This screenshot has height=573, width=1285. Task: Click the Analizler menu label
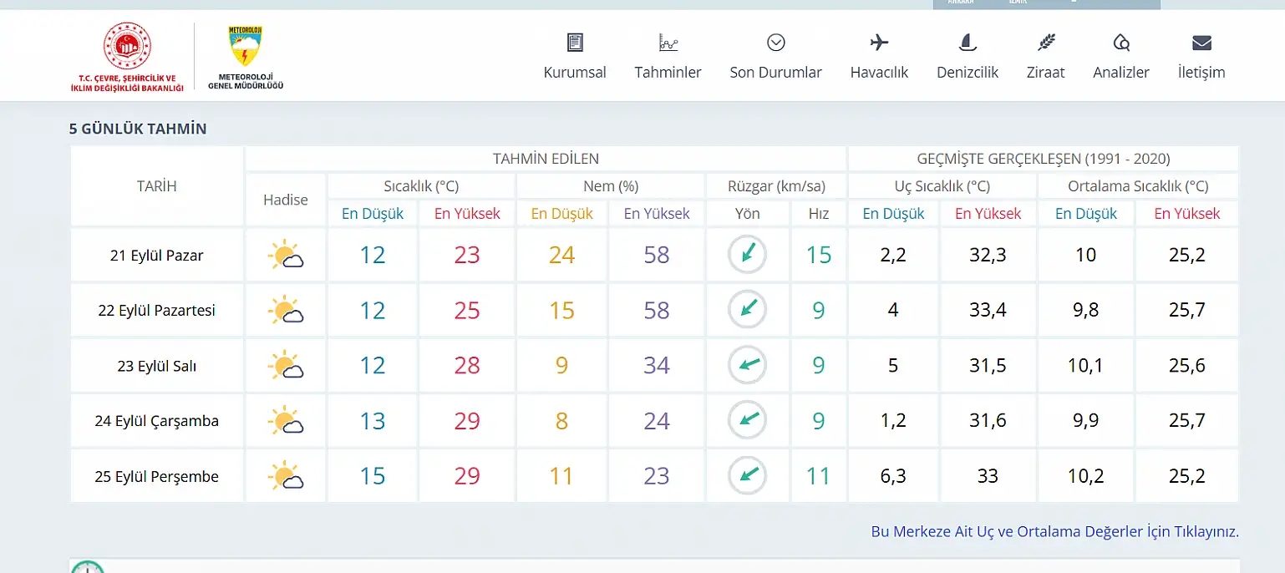pos(1121,73)
